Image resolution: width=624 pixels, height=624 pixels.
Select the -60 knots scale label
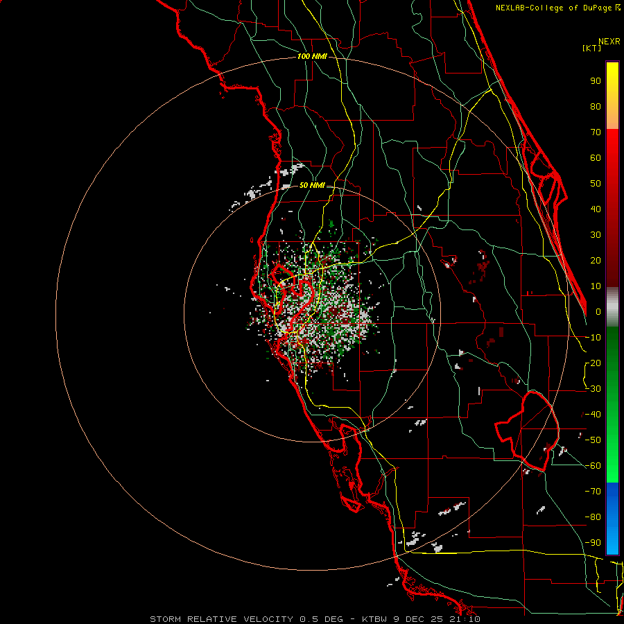point(593,466)
